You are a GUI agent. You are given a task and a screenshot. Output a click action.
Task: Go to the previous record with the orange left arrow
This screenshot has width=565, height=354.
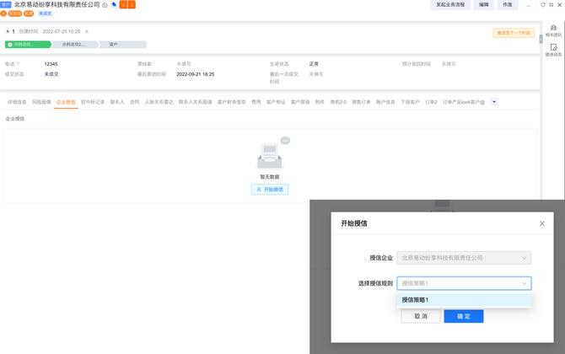click(x=123, y=5)
